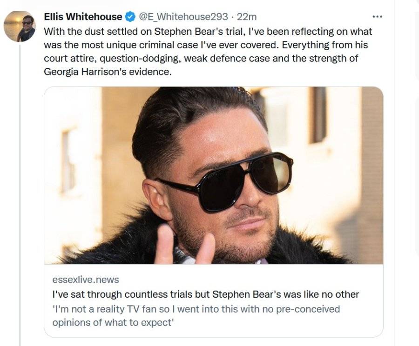Open the tweet's three-dot more options menu
Viewport: 419px width, 346px height.
377,17
